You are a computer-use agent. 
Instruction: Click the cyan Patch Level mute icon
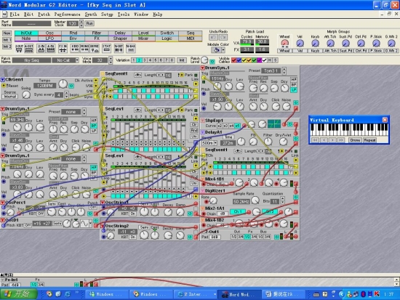point(212,62)
